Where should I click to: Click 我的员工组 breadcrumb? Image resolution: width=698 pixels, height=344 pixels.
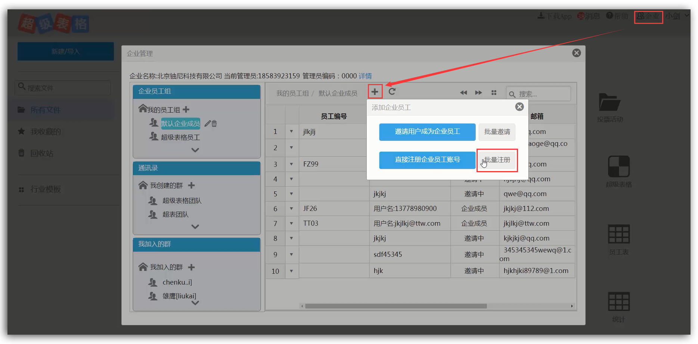(292, 93)
